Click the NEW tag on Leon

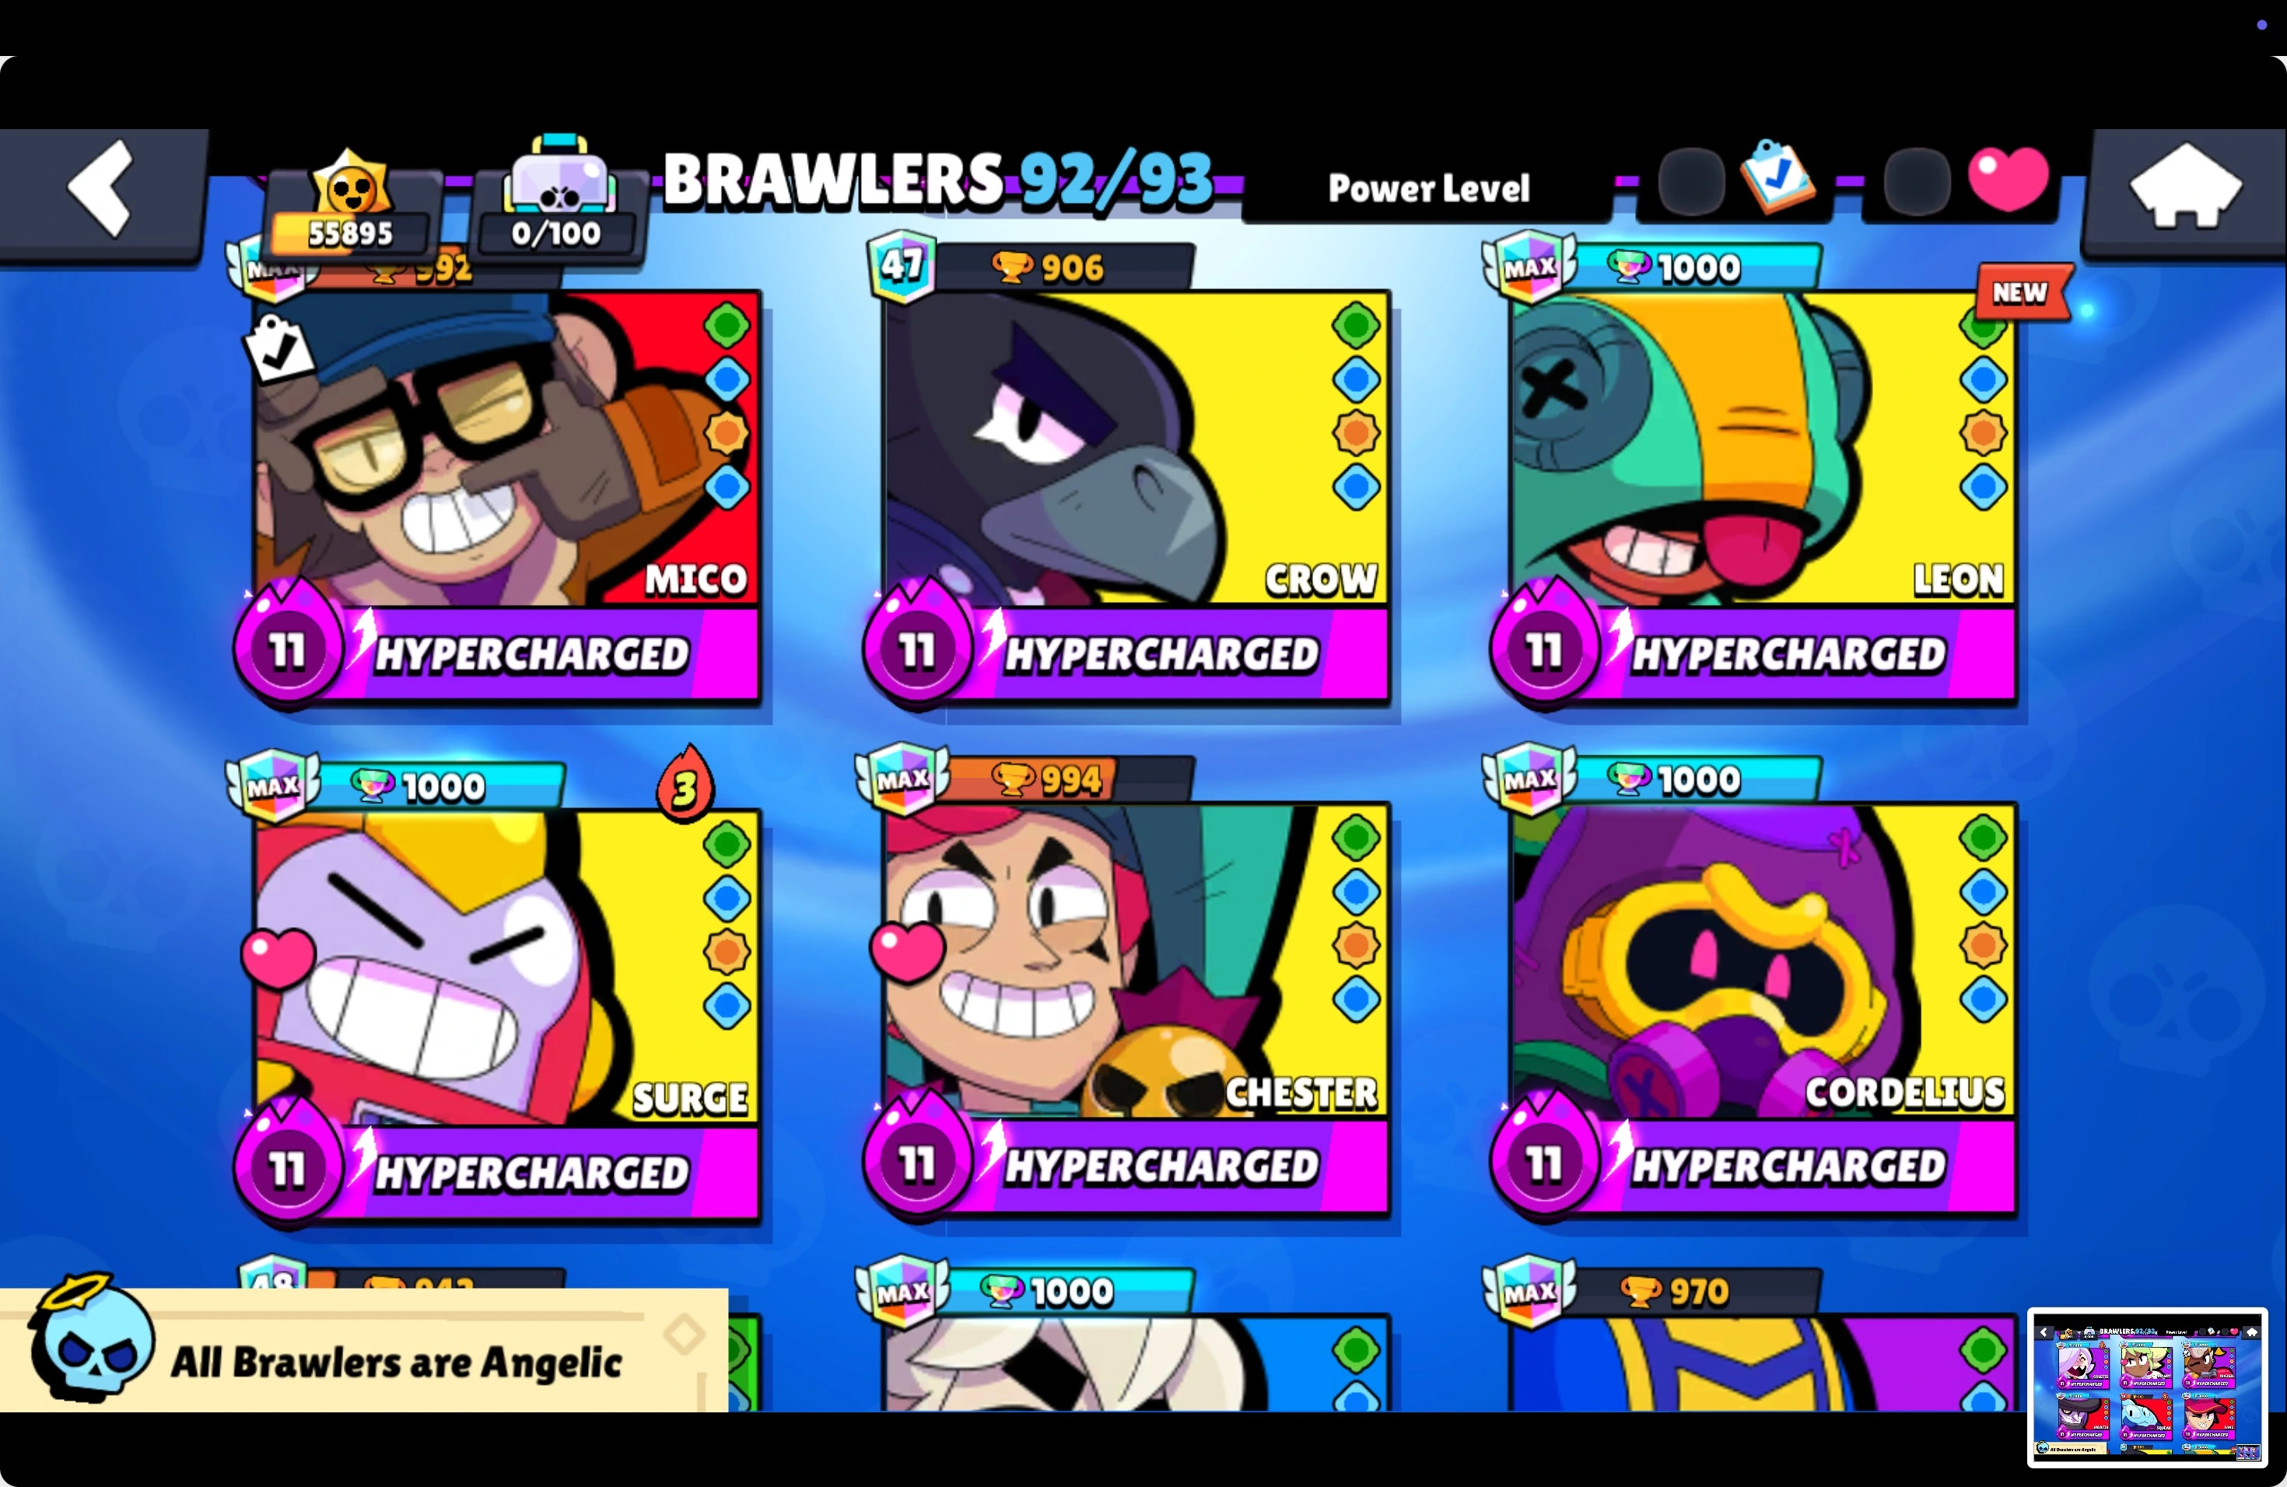click(x=2022, y=292)
